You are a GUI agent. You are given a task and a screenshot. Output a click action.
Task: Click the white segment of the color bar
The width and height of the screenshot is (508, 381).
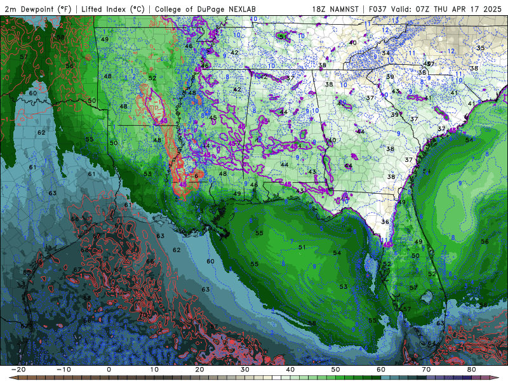tap(276, 377)
